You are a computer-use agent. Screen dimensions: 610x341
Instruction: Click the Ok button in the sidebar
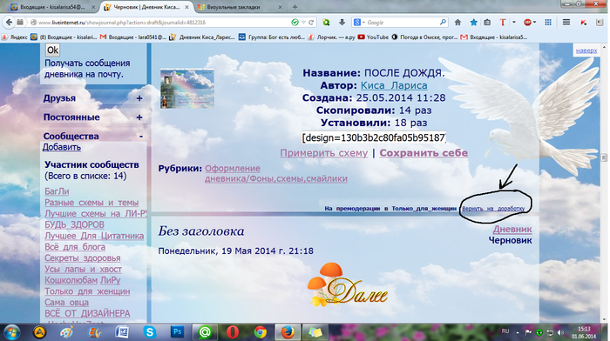[52, 50]
